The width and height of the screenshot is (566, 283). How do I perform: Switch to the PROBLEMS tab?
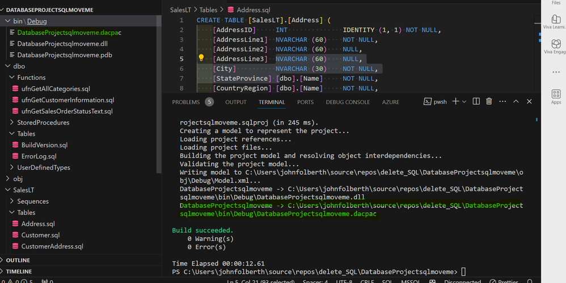(x=186, y=102)
